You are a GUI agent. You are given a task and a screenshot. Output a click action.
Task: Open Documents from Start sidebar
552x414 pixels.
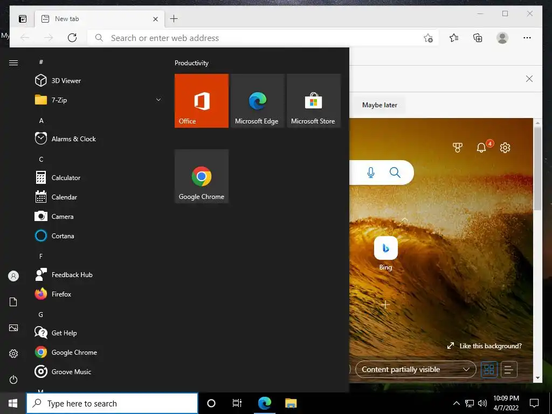pos(13,302)
